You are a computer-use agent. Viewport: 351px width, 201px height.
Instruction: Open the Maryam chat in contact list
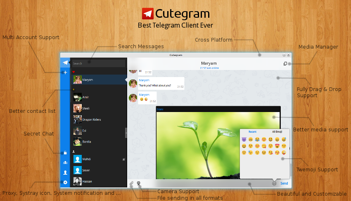click(x=99, y=80)
